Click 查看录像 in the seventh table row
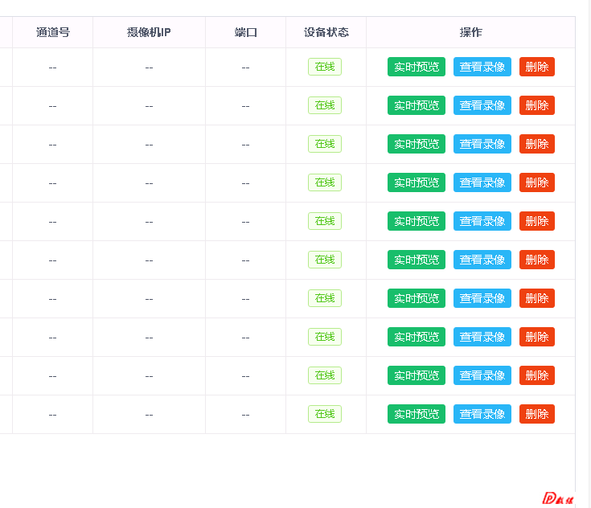The height and width of the screenshot is (508, 591). (x=482, y=298)
